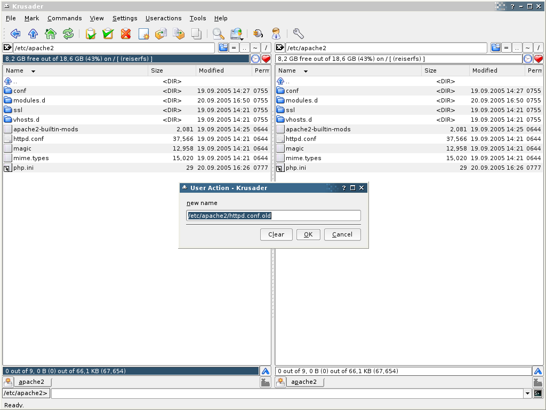Click the disconnect plug icon

click(258, 34)
